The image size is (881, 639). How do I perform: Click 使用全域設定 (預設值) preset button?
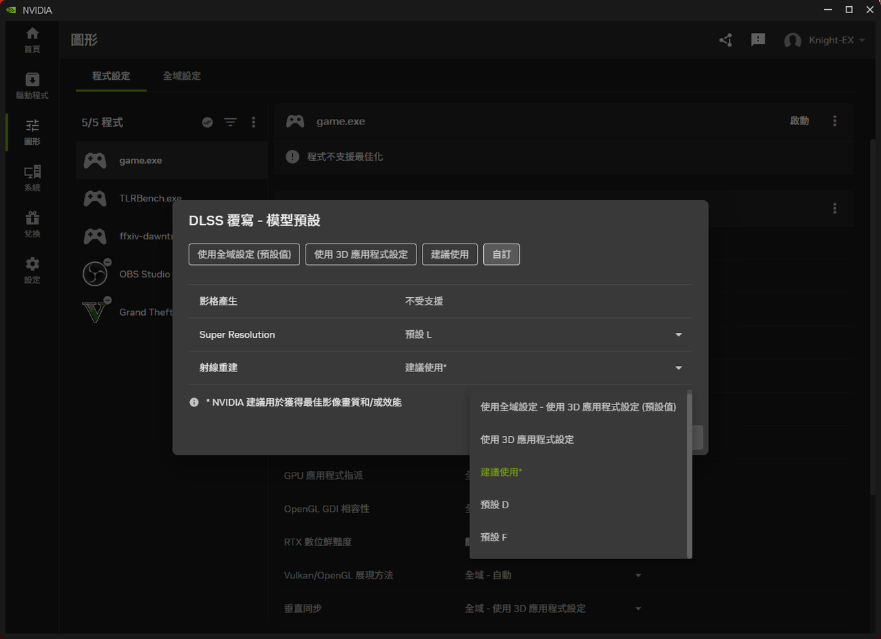tap(244, 254)
